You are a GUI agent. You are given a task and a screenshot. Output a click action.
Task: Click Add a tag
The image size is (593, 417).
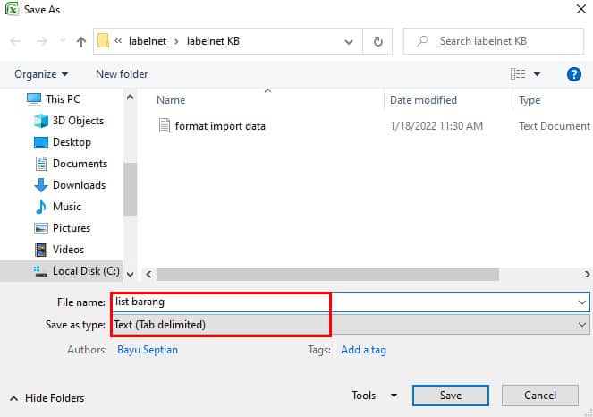click(363, 350)
